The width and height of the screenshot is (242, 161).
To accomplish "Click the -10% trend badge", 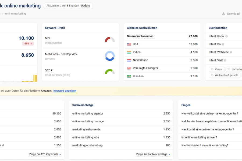I will pyautogui.click(x=28, y=43).
